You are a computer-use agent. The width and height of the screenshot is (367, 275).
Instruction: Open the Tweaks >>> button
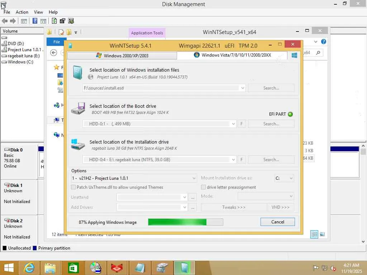click(234, 207)
